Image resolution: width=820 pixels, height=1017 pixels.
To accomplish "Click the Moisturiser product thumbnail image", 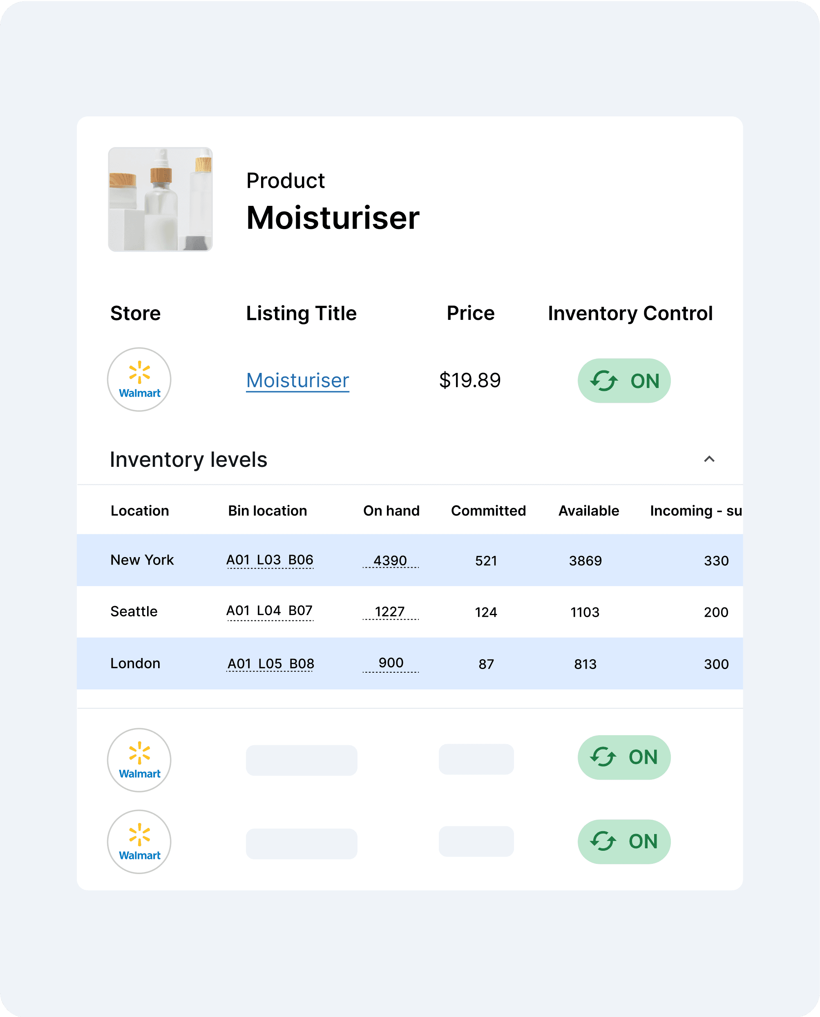I will 160,199.
